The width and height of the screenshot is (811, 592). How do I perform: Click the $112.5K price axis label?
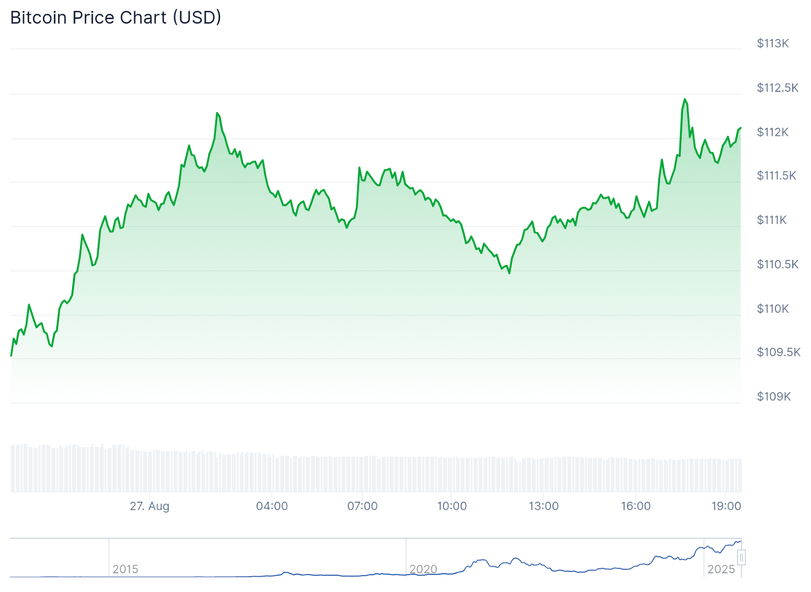777,88
